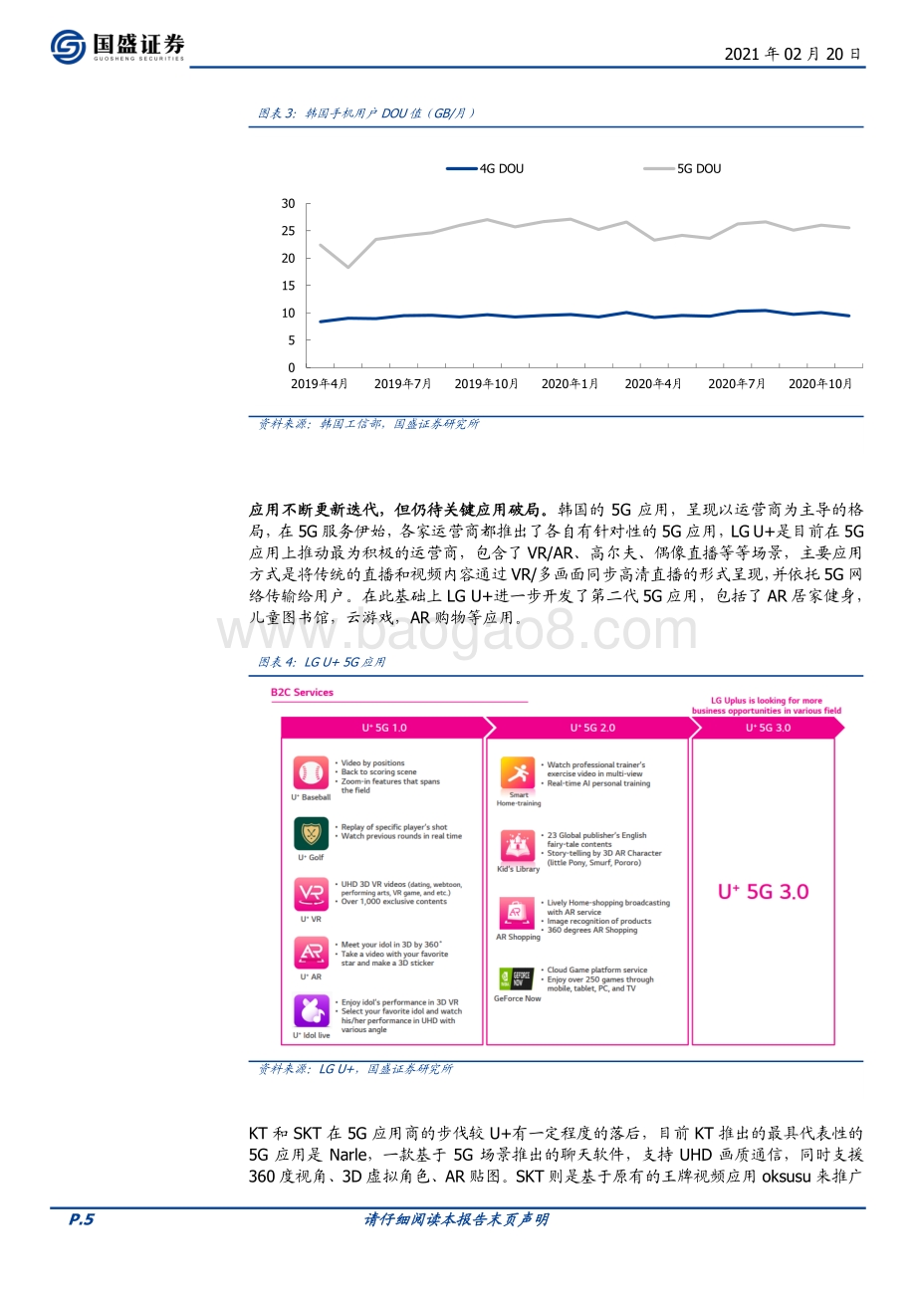Click the 图表4 LG U+ 5G应用 title
The width and height of the screenshot is (916, 1296).
click(322, 662)
